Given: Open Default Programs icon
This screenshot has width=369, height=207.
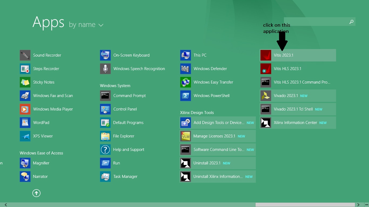Looking at the screenshot, I should point(105,123).
